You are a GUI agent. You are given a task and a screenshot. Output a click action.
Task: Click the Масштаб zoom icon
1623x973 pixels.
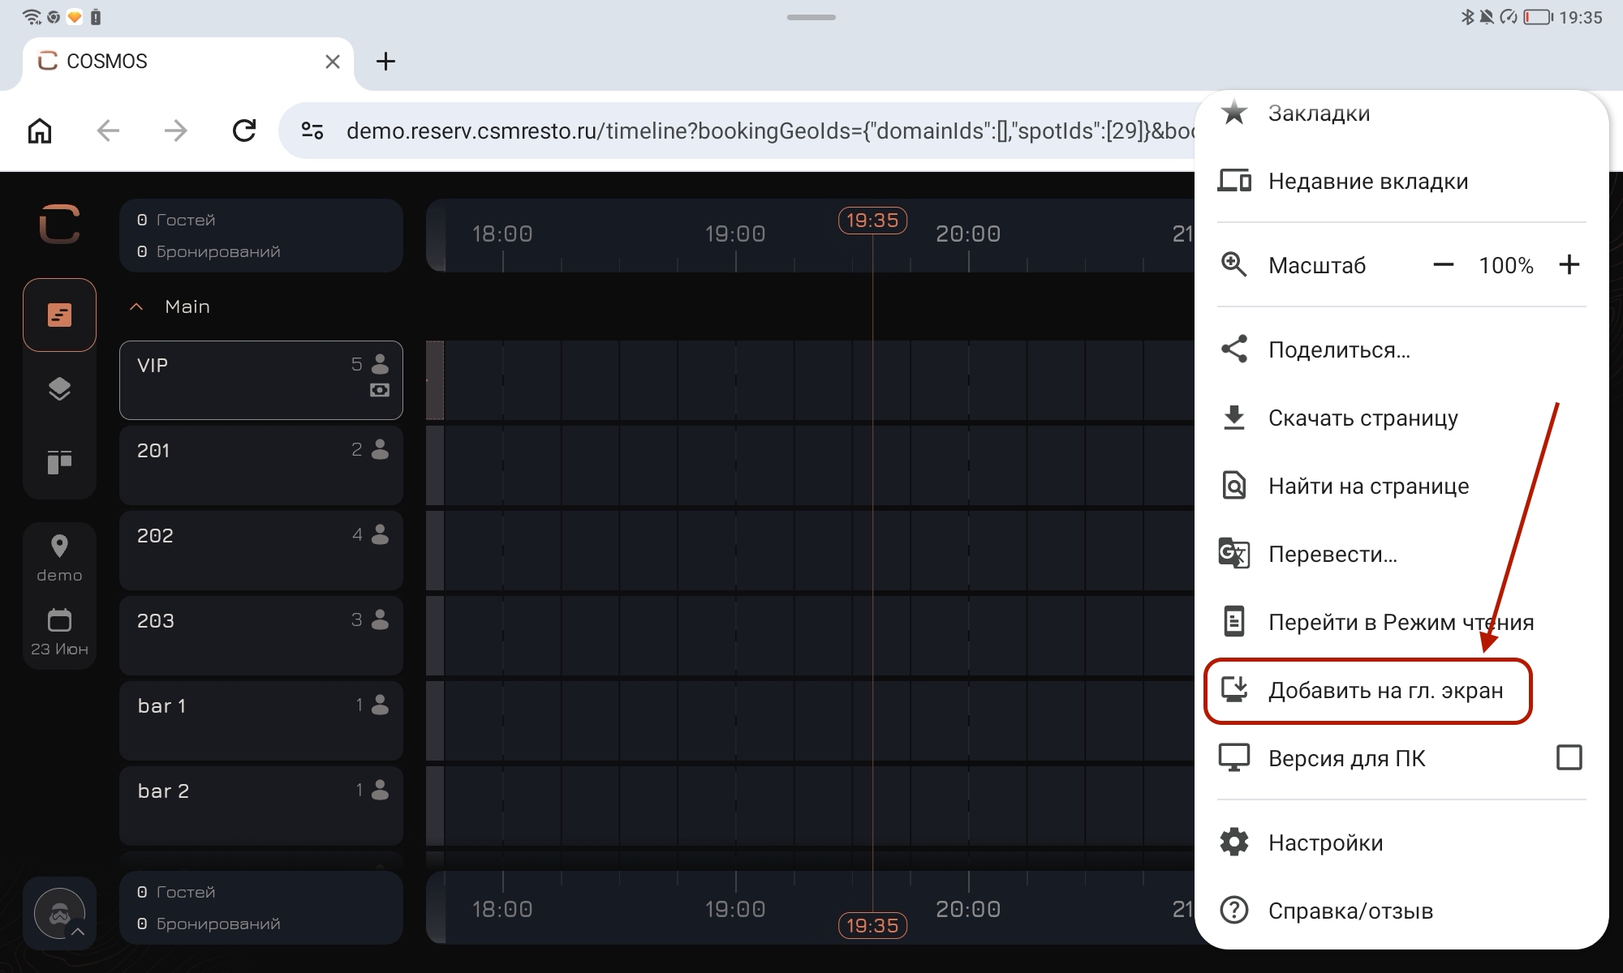[1234, 264]
